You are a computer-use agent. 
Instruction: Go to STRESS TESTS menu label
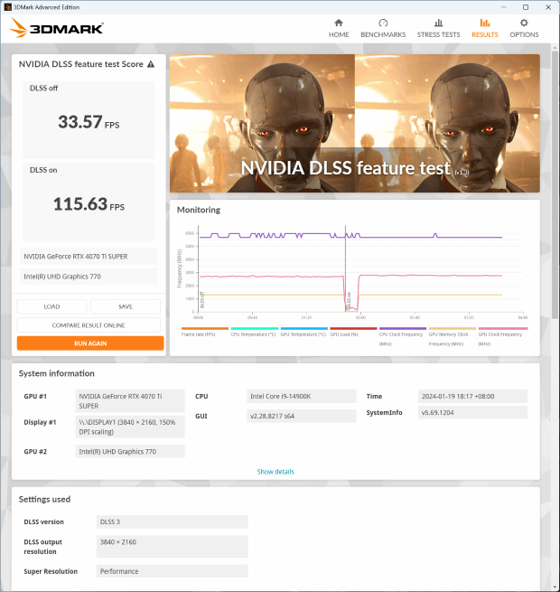438,34
